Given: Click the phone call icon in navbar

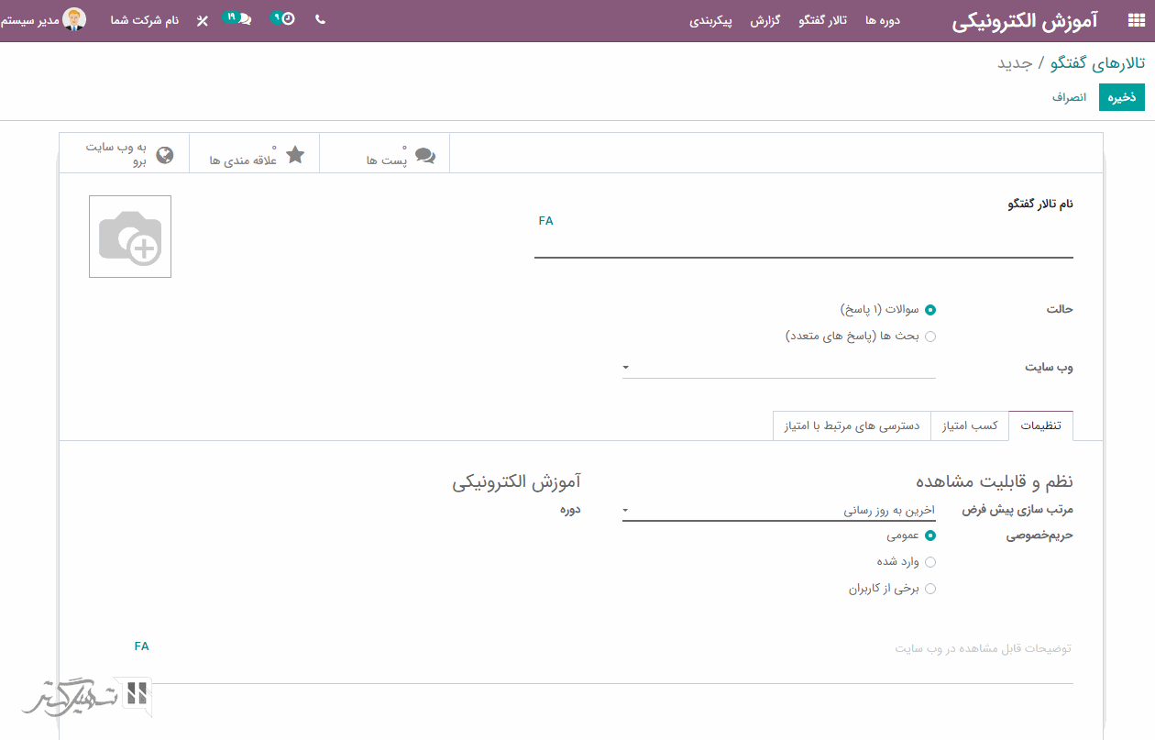Looking at the screenshot, I should click(x=320, y=19).
